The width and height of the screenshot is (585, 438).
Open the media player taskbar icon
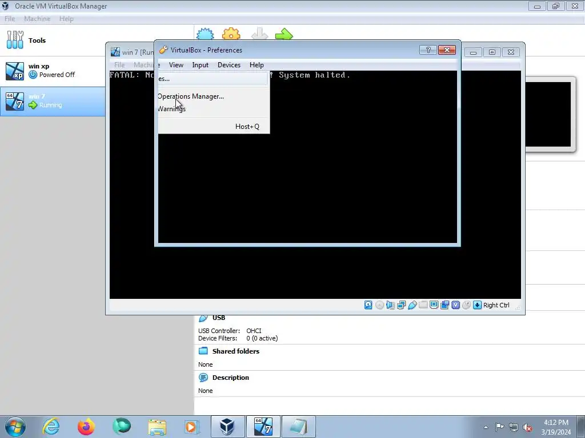192,427
